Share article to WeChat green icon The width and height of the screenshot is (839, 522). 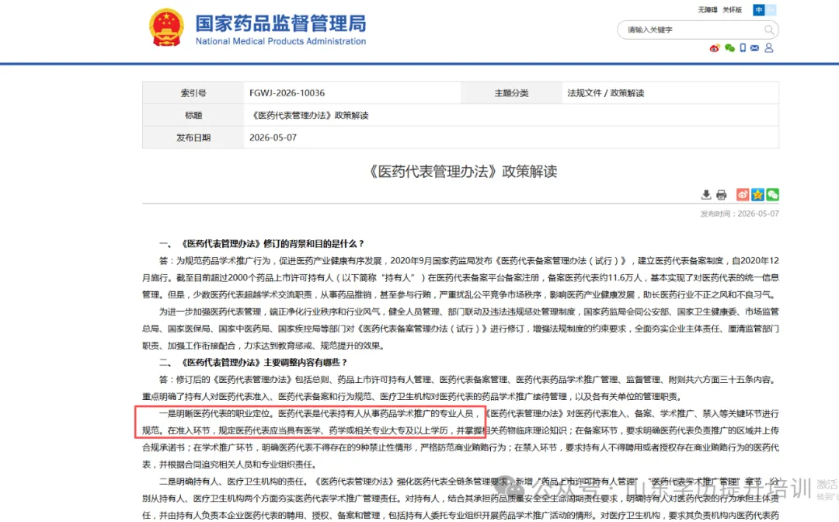point(773,195)
